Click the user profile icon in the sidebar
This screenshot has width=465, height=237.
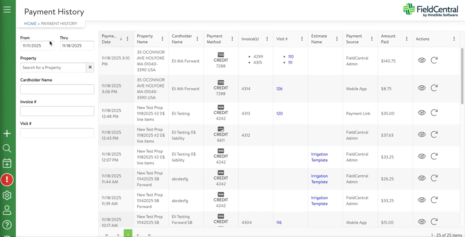(7, 210)
